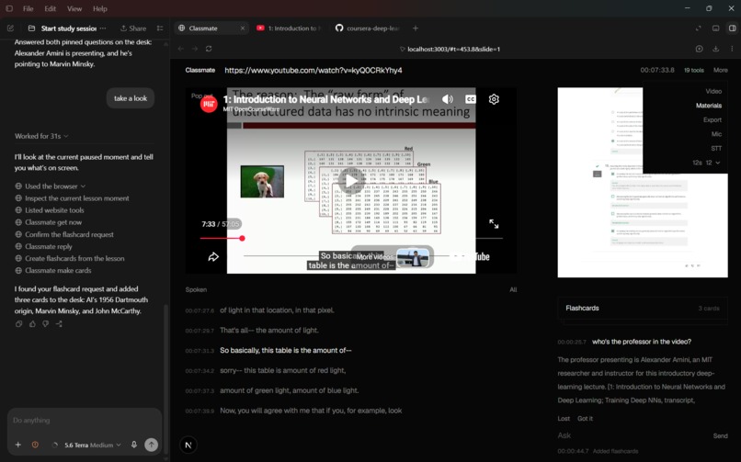Click the YouTube URL field
The width and height of the screenshot is (741, 462).
click(x=313, y=71)
